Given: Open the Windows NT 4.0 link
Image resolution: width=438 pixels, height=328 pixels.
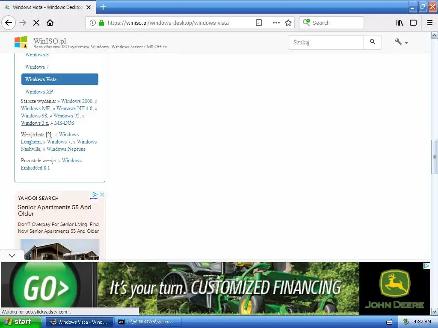Looking at the screenshot, I should 74,108.
